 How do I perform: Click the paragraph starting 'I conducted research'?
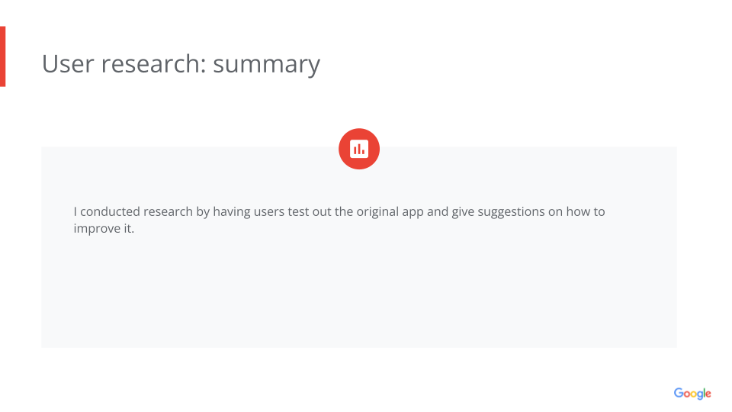[x=339, y=220]
